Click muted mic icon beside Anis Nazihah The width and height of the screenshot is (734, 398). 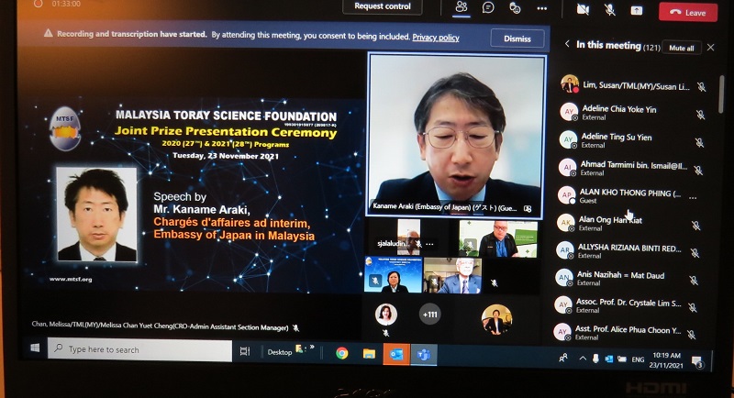694,280
